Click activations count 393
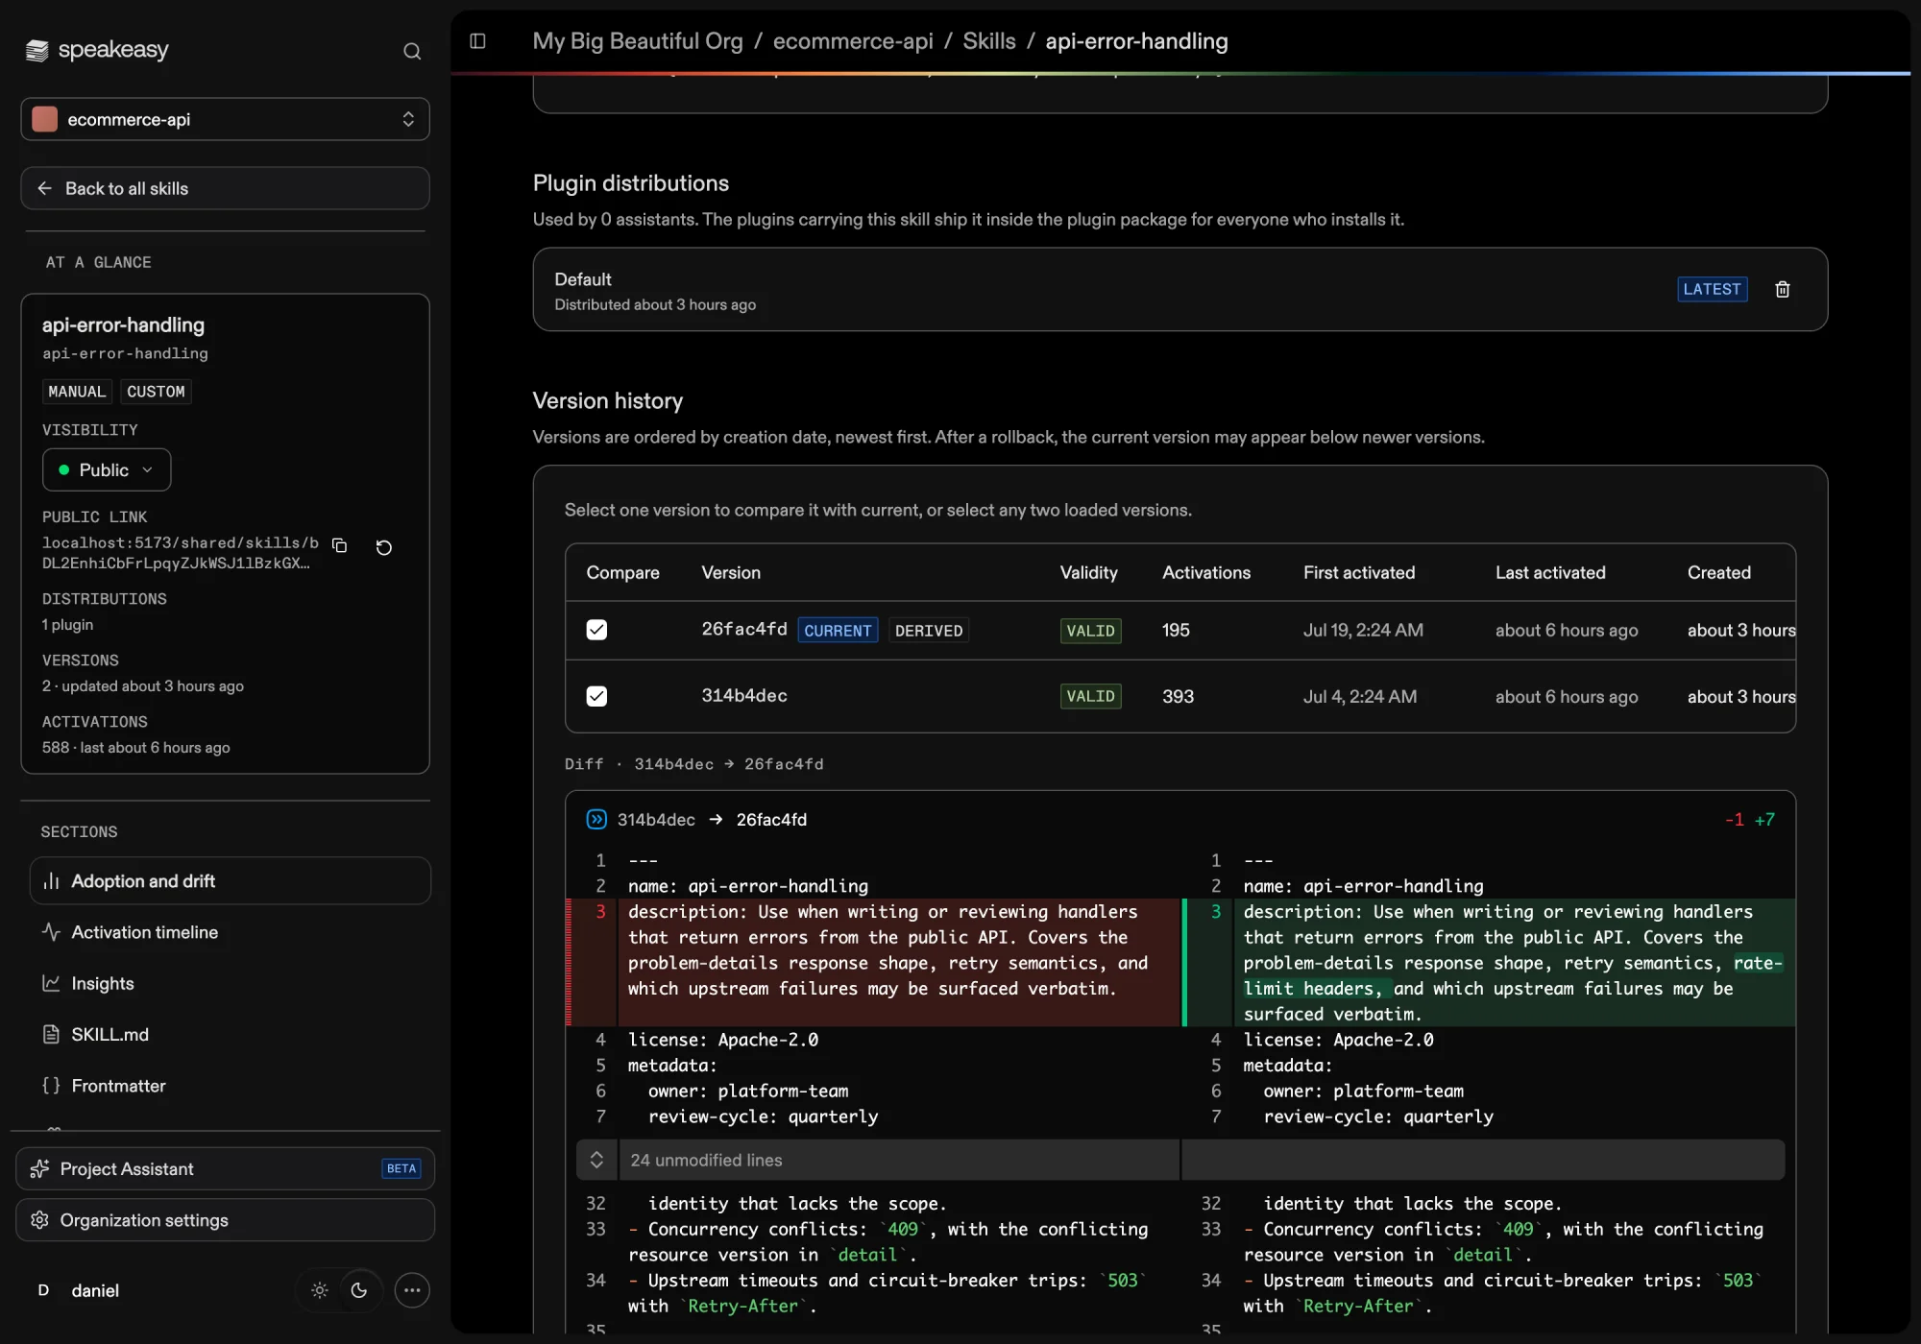The height and width of the screenshot is (1344, 1921). pyautogui.click(x=1178, y=696)
